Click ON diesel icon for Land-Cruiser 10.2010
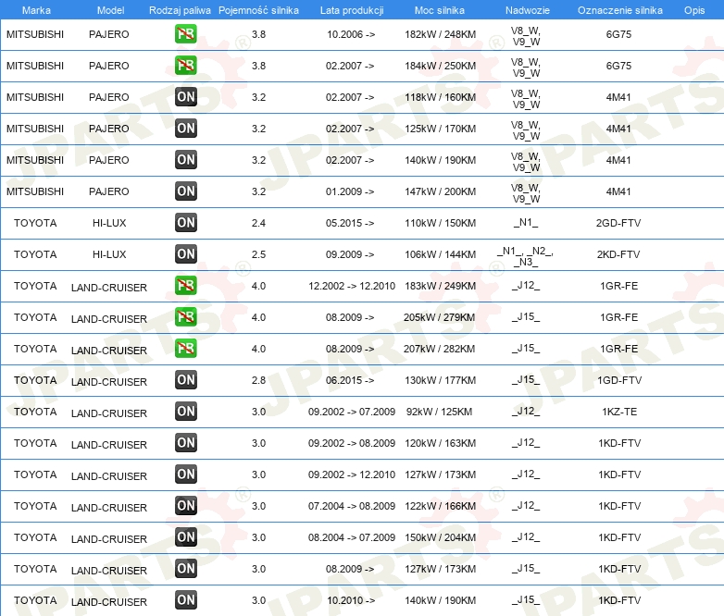Screen dimensions: 724x616 point(185,600)
